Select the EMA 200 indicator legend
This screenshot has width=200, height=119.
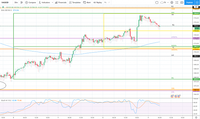click(x=6, y=10)
